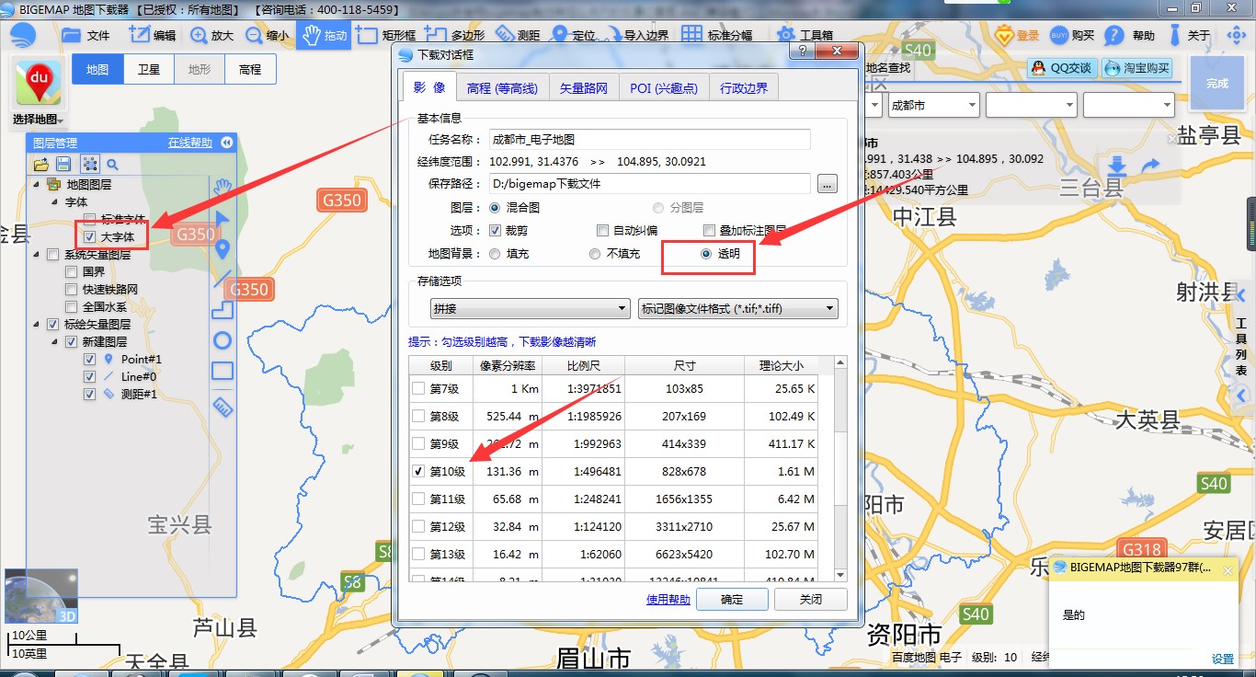Switch to 高程 (等高线) tab in dialog

tap(502, 88)
